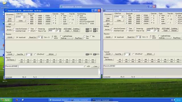The width and height of the screenshot is (182, 102).
Task: Click Reset Cnt in COM4 Terminal
Action: [32, 37]
